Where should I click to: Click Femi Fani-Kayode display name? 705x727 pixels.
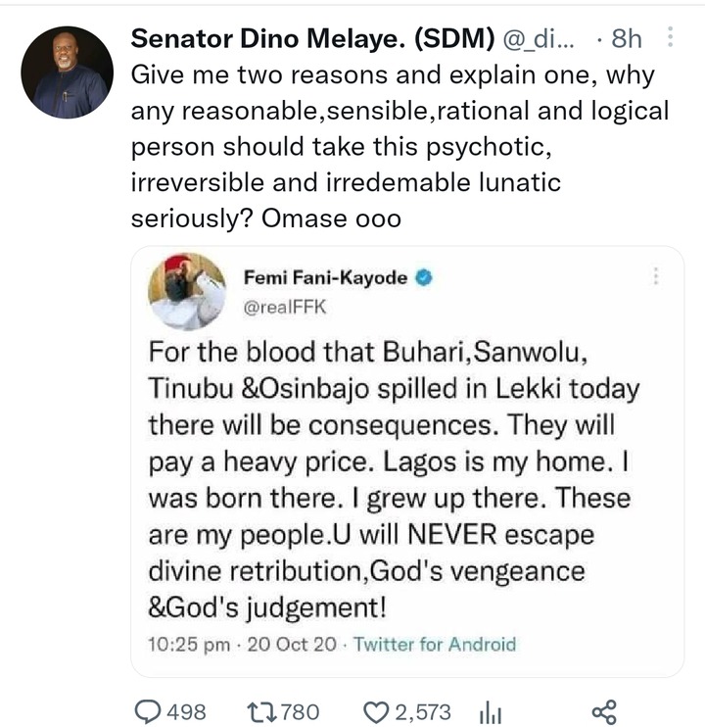(x=326, y=277)
